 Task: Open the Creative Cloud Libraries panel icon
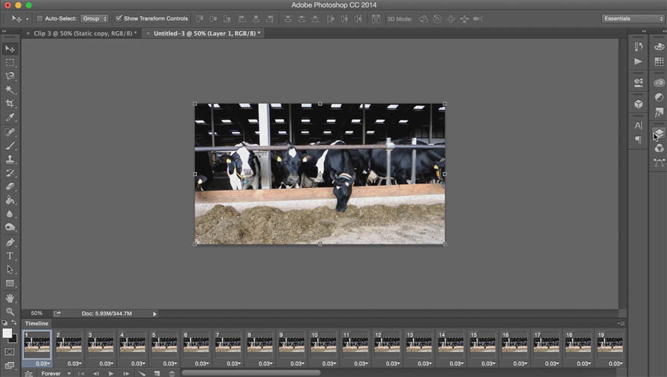pos(659,83)
